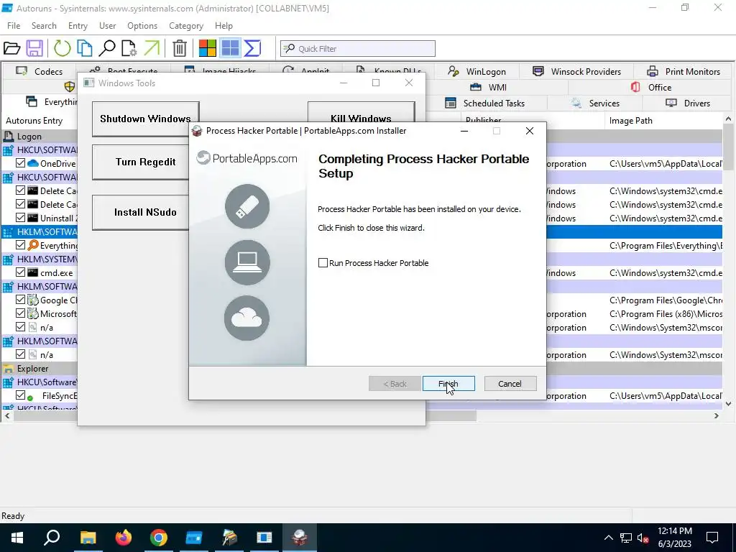This screenshot has width=736, height=552.
Task: Click the network tray icon
Action: point(626,538)
